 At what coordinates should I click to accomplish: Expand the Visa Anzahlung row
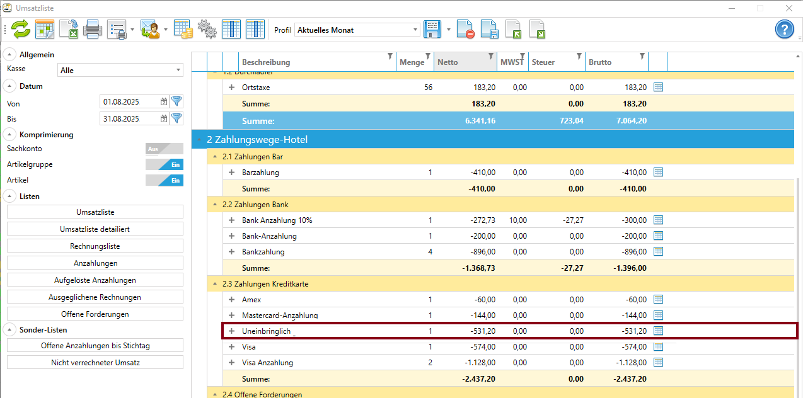(231, 363)
